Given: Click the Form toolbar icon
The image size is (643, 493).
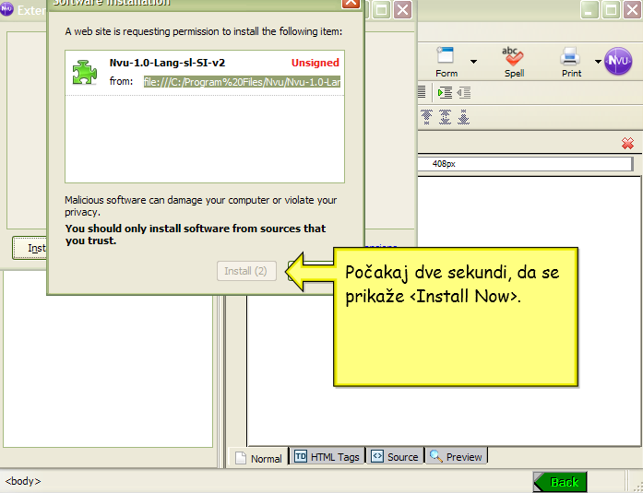Looking at the screenshot, I should tap(447, 61).
